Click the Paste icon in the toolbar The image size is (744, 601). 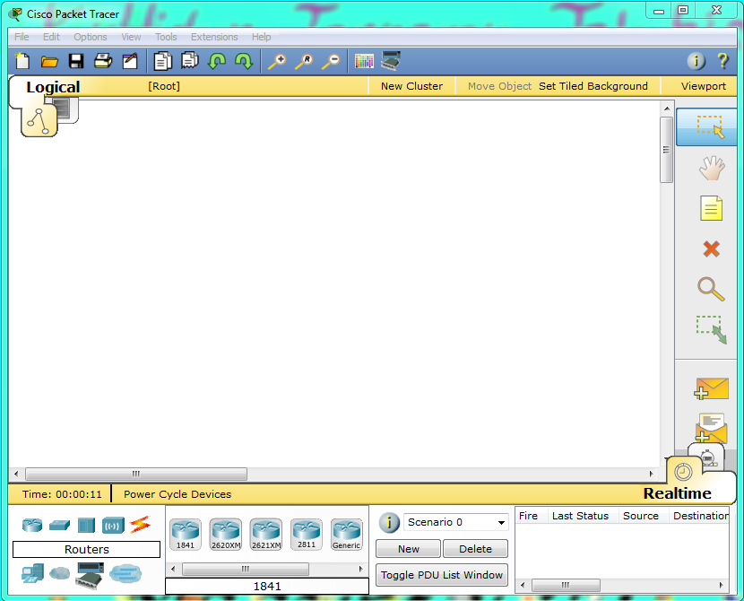pos(190,60)
